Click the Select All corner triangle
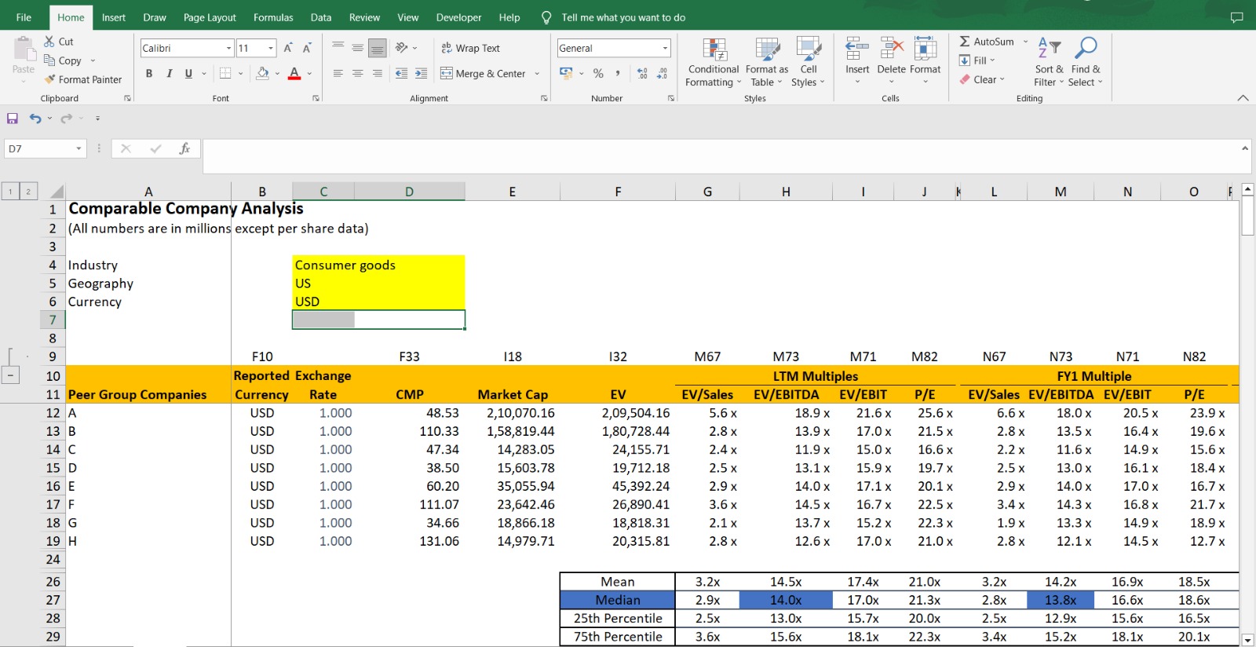1256x647 pixels. pyautogui.click(x=56, y=191)
